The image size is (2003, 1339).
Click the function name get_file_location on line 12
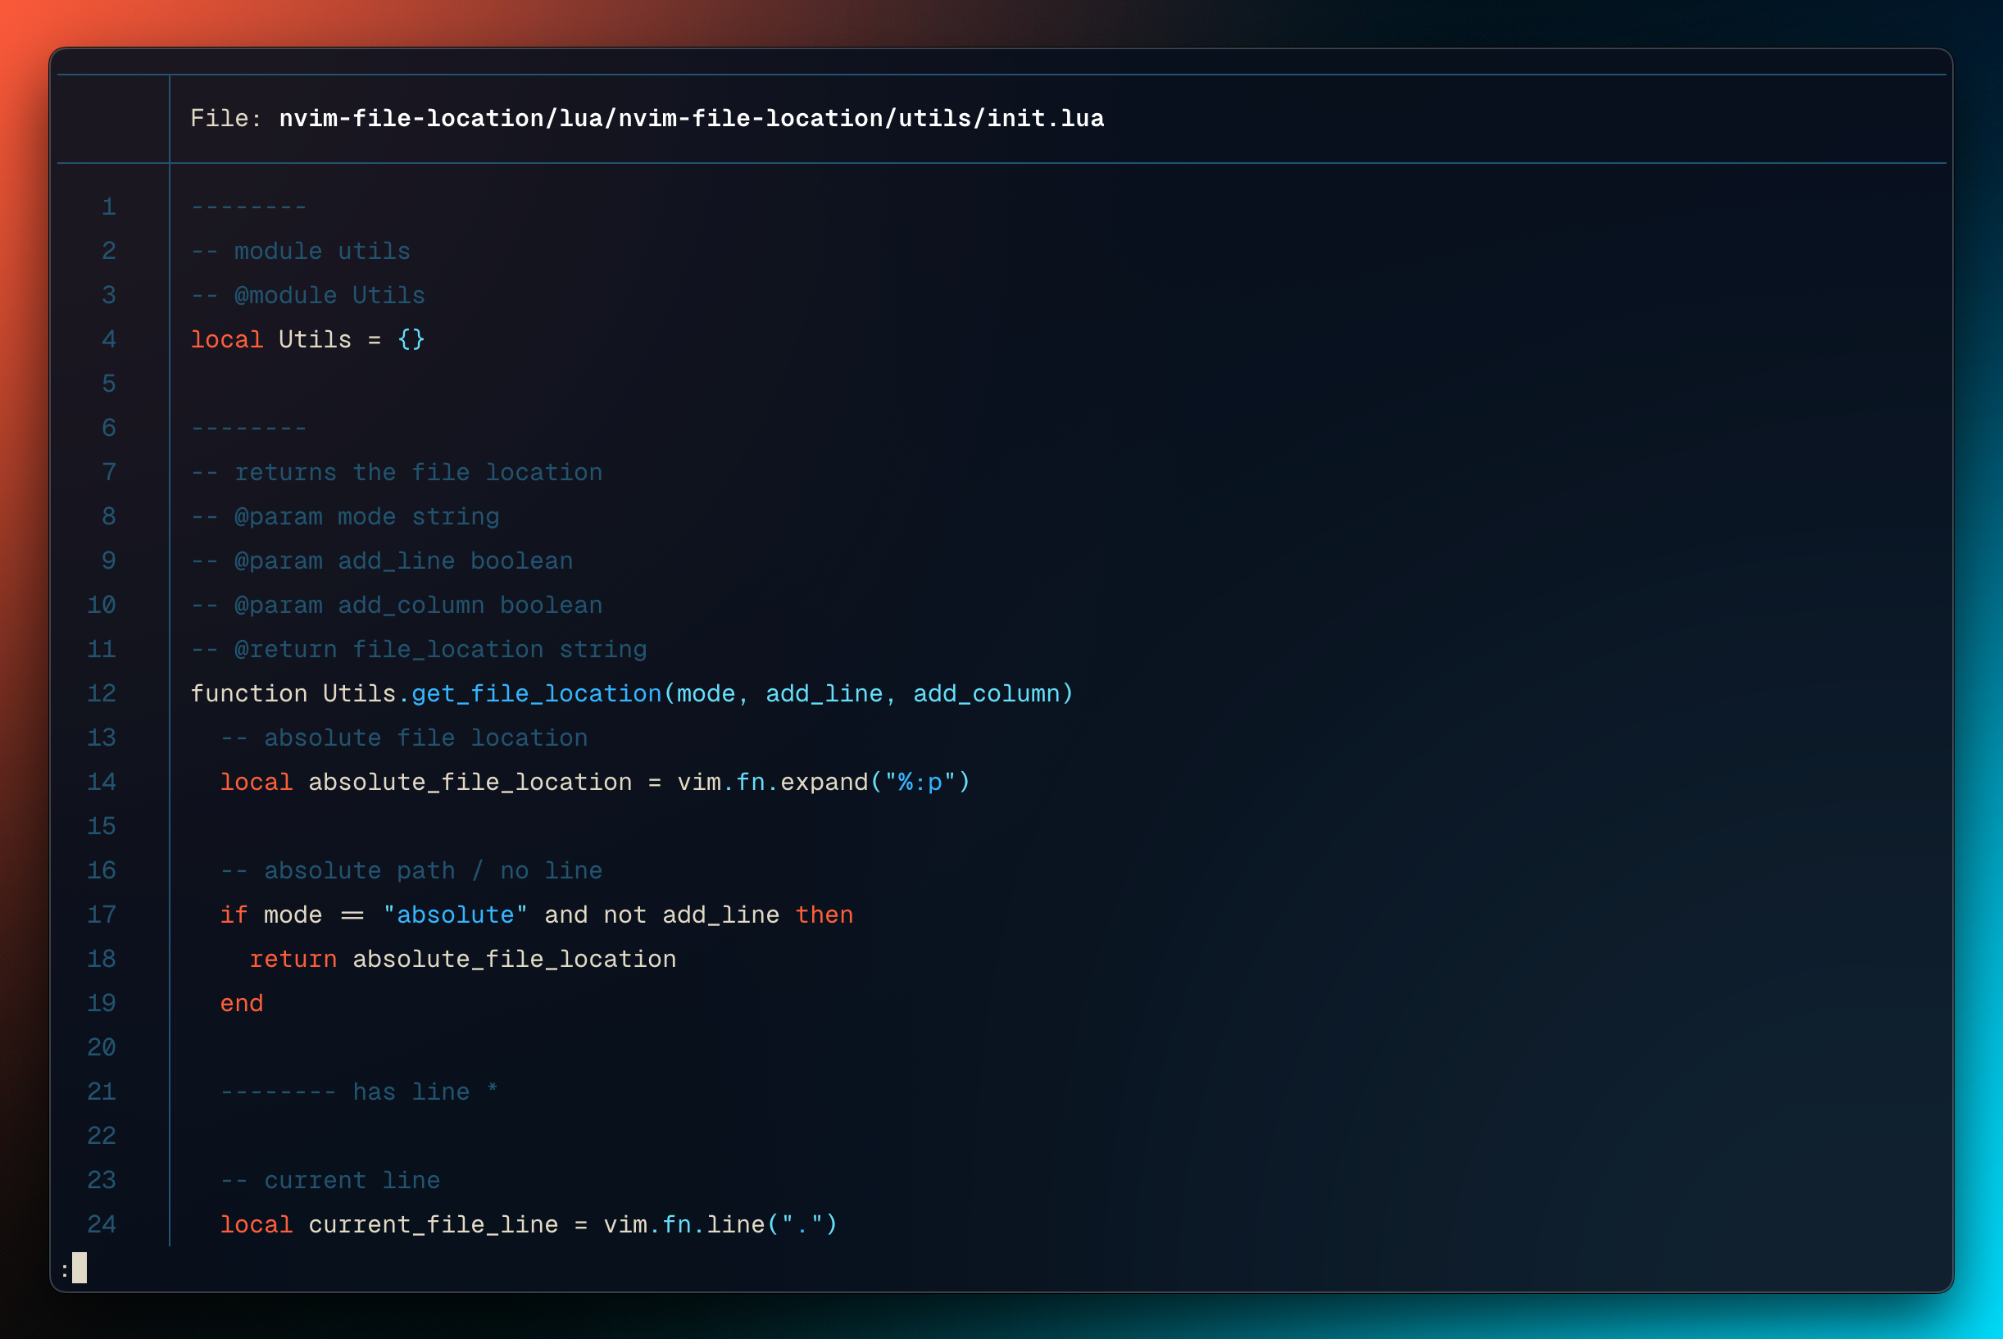536,693
